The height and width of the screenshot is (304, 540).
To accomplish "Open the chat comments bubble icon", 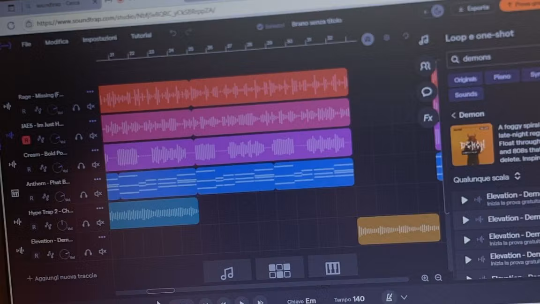I will coord(427,92).
